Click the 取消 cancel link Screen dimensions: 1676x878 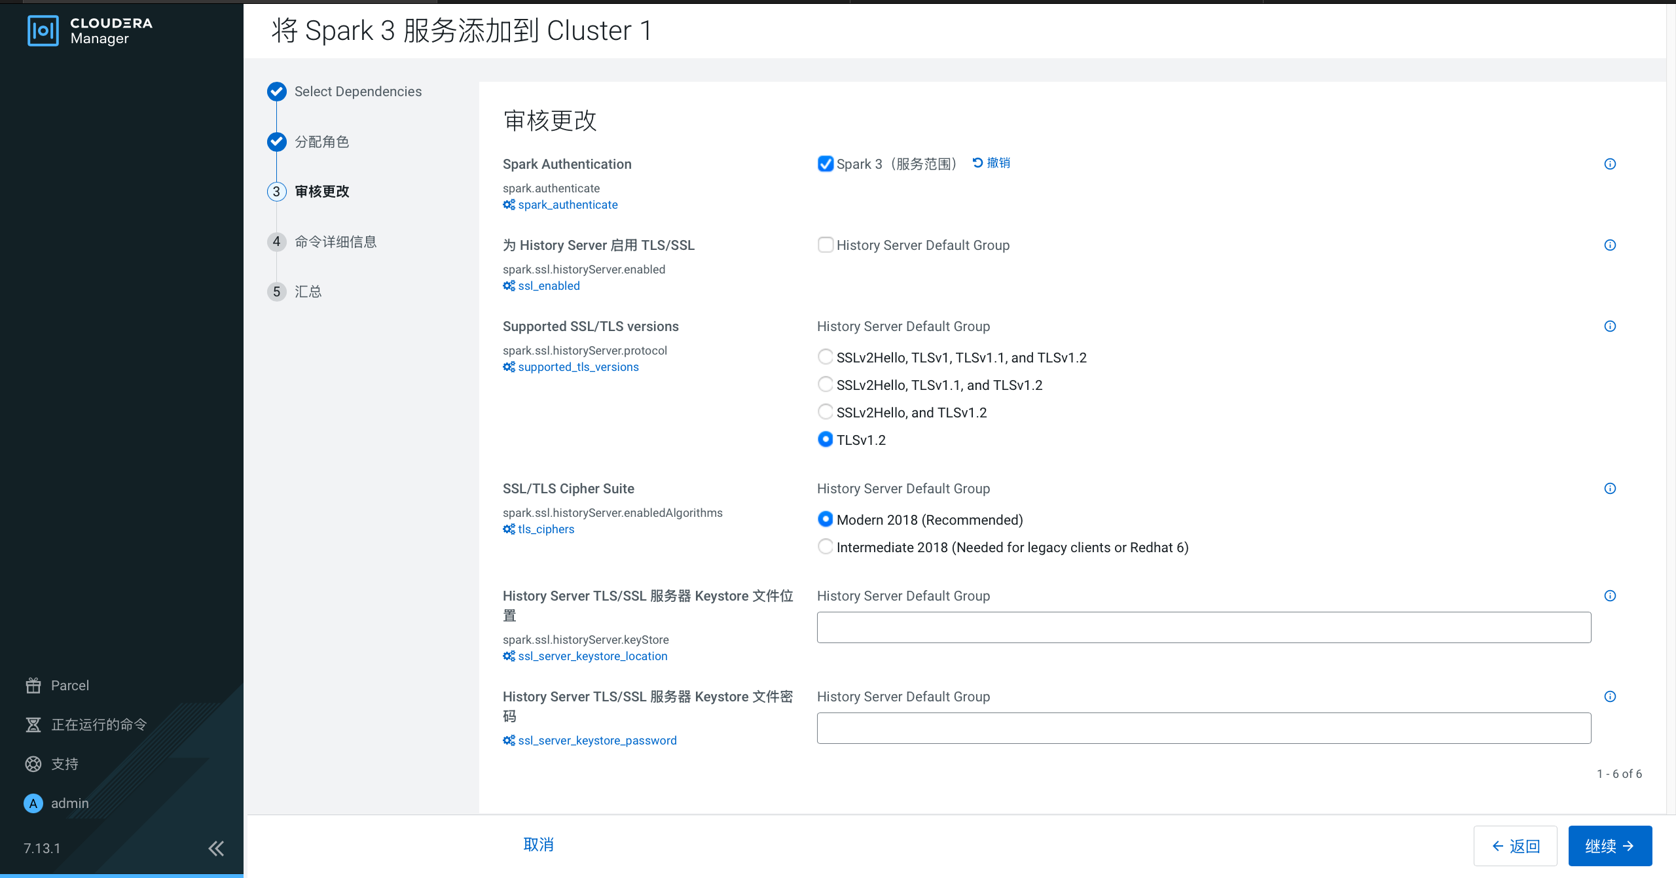(x=538, y=845)
